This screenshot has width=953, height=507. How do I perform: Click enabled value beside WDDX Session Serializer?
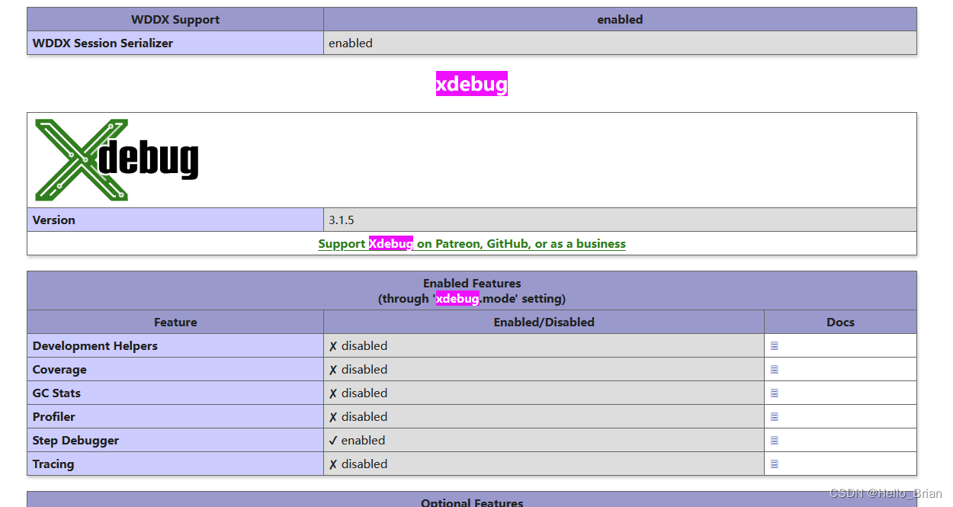click(x=351, y=43)
